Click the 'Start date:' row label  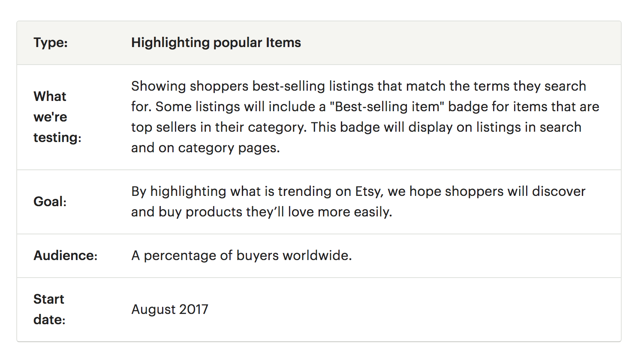(x=50, y=309)
